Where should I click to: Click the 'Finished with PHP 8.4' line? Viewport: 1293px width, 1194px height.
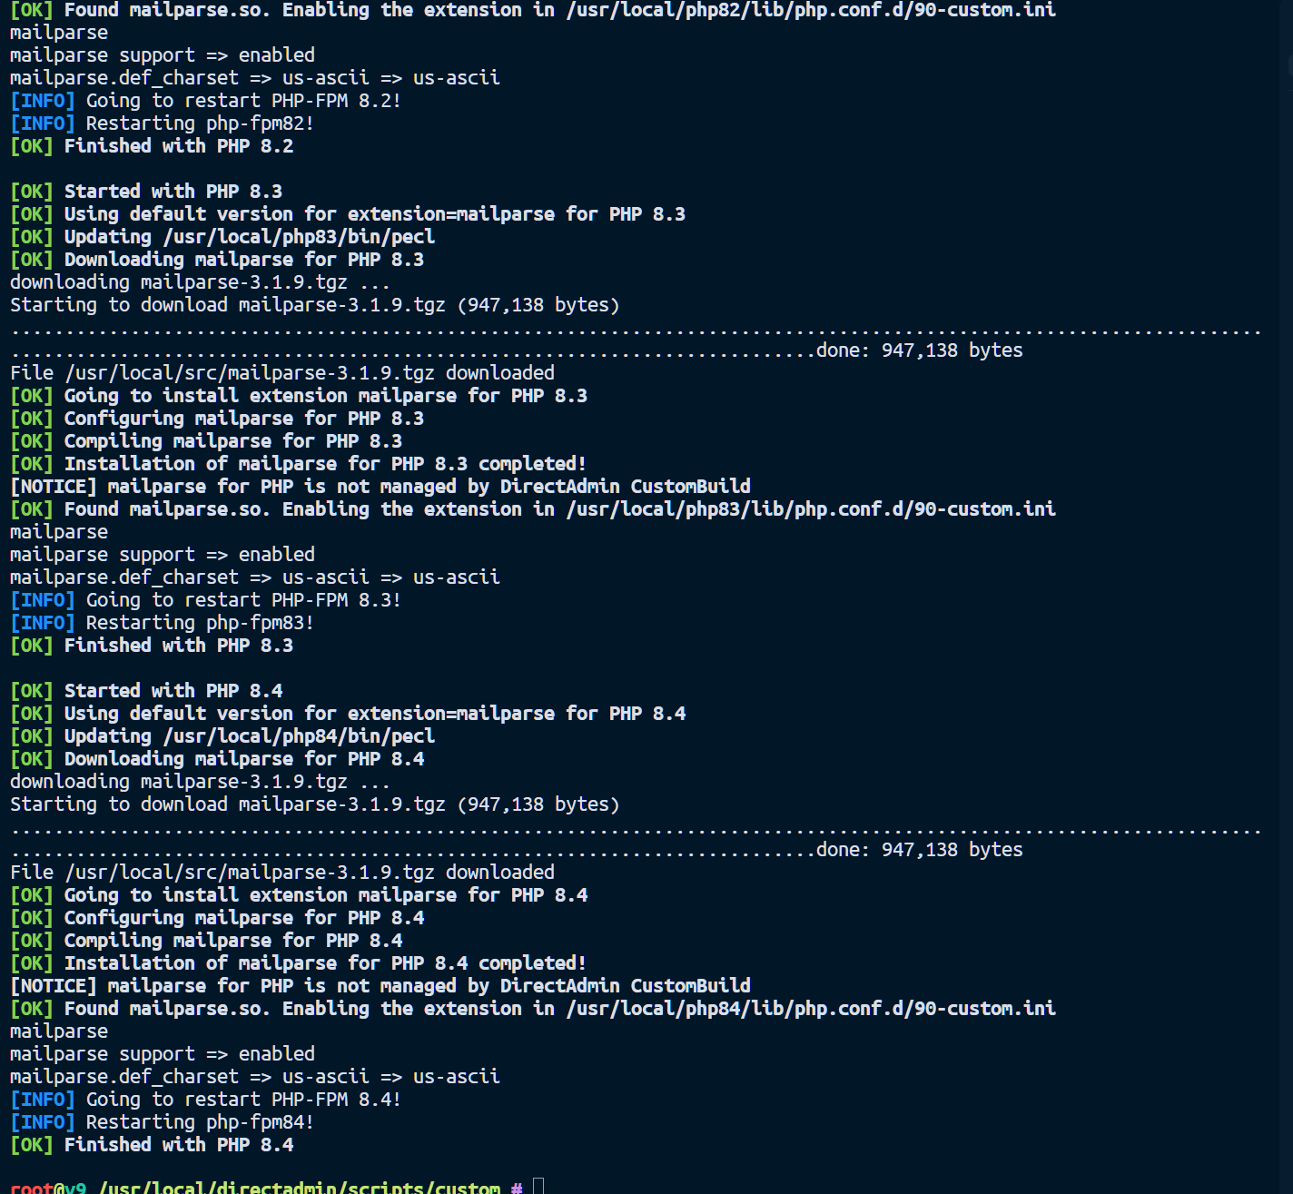(178, 1145)
